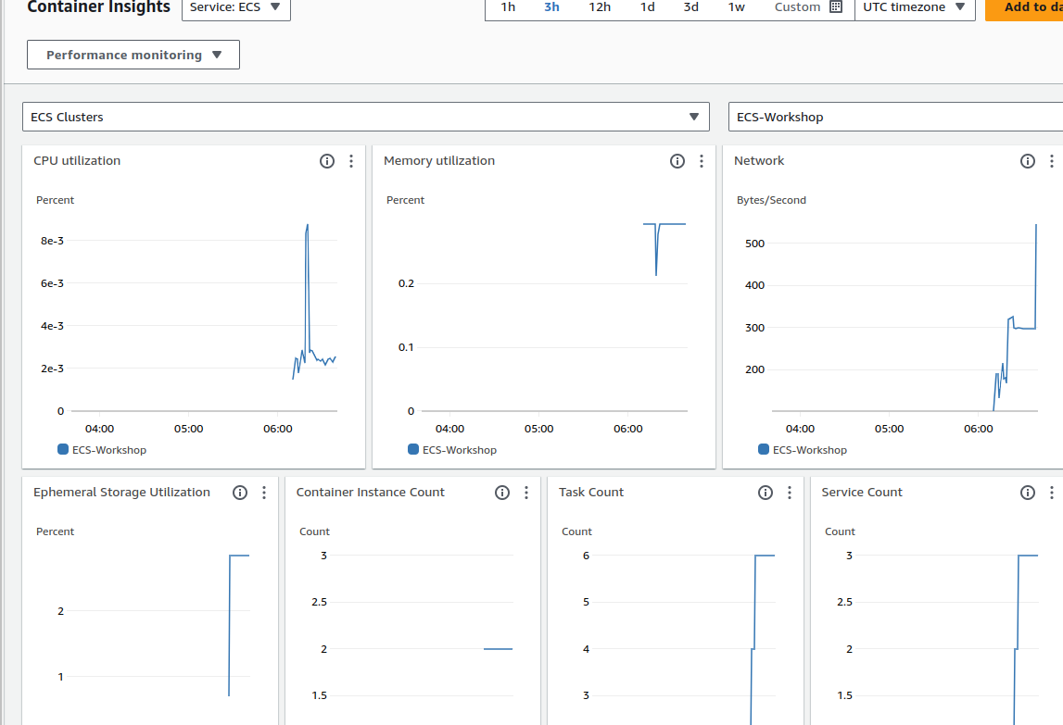Viewport: 1063px width, 725px height.
Task: Open CPU utilization widget options menu
Action: click(x=351, y=161)
